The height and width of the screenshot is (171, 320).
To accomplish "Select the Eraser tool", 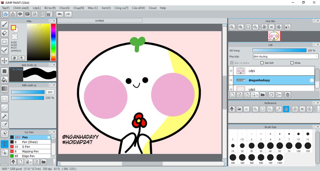I will 4,33.
